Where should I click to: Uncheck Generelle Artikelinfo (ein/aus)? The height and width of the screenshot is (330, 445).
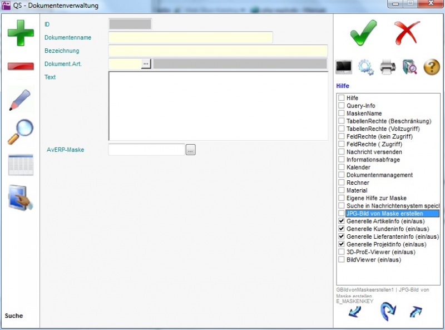(342, 221)
